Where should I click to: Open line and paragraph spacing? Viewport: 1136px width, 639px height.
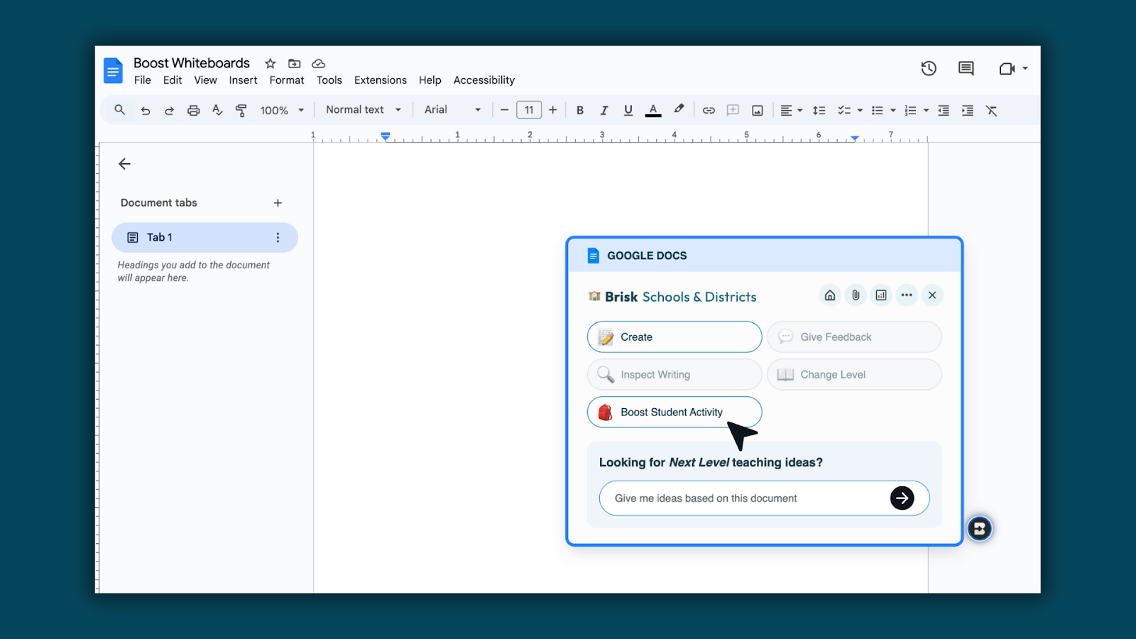click(819, 110)
